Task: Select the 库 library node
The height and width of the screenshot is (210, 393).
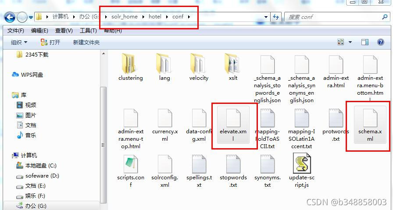Action: point(19,95)
